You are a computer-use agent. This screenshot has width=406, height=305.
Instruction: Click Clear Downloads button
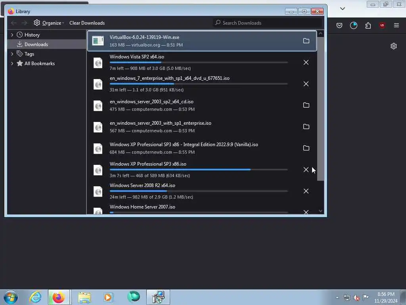point(87,23)
